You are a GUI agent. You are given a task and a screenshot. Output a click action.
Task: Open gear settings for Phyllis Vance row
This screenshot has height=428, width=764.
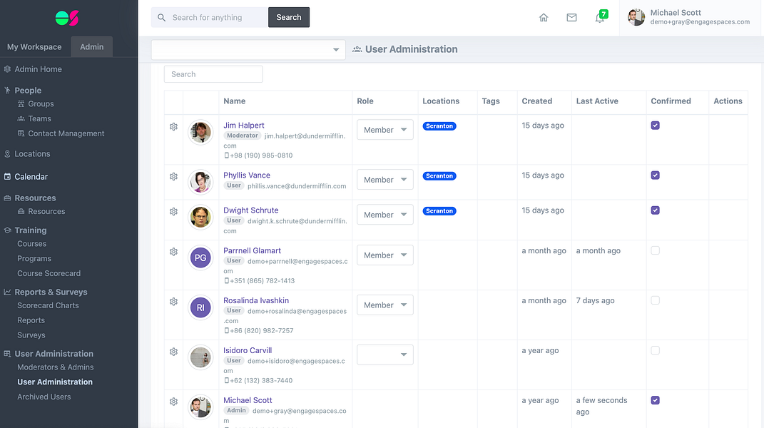[x=173, y=176]
